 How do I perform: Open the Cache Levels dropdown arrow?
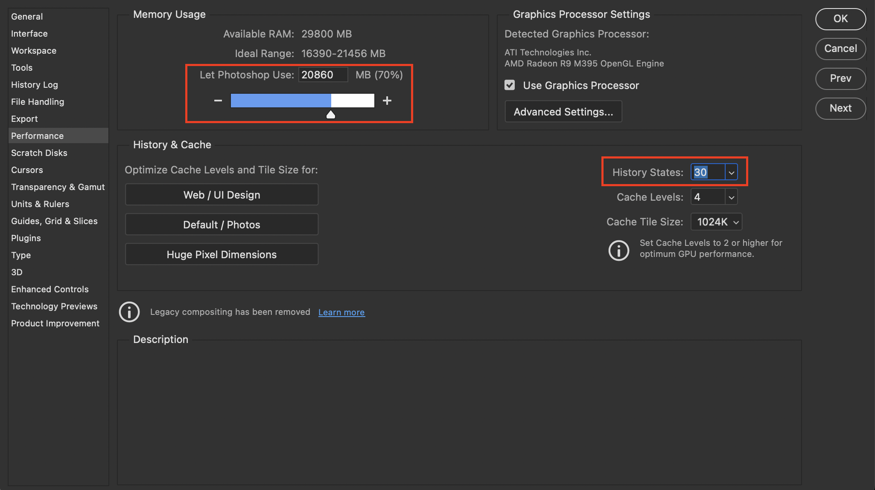tap(731, 197)
